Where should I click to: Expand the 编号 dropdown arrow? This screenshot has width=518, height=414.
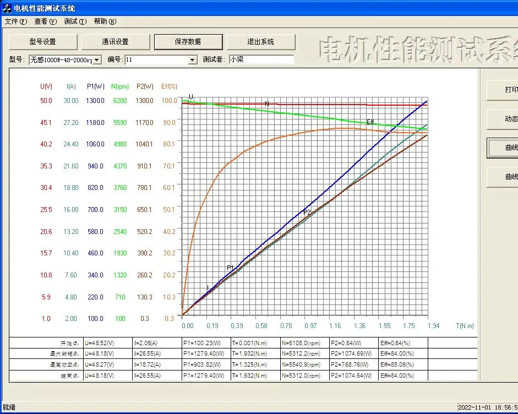click(192, 60)
